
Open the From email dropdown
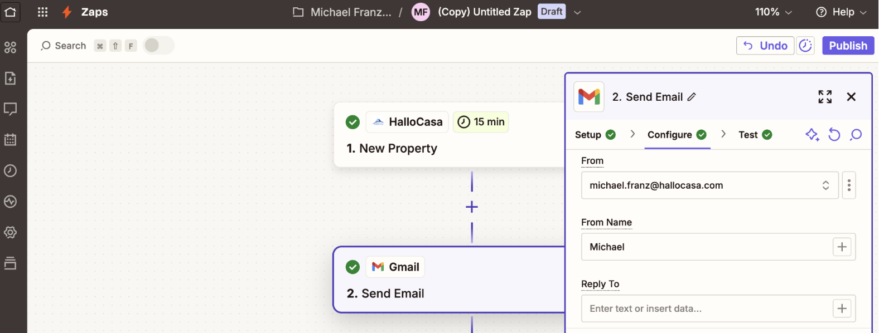tap(710, 185)
